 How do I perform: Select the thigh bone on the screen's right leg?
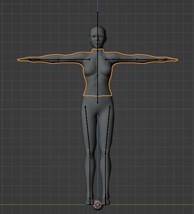[108, 130]
